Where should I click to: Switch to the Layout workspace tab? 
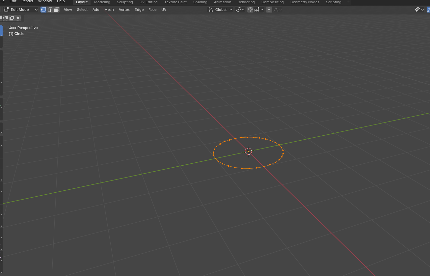point(82,2)
